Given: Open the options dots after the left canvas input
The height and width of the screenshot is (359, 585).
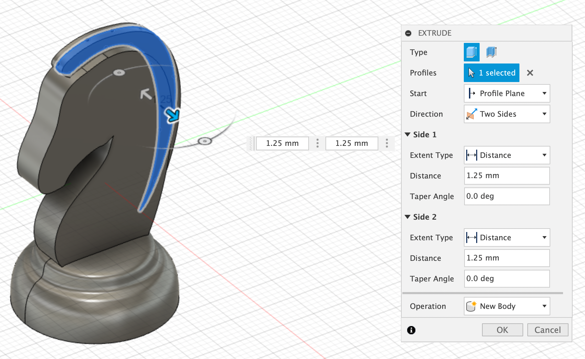Looking at the screenshot, I should tap(318, 143).
